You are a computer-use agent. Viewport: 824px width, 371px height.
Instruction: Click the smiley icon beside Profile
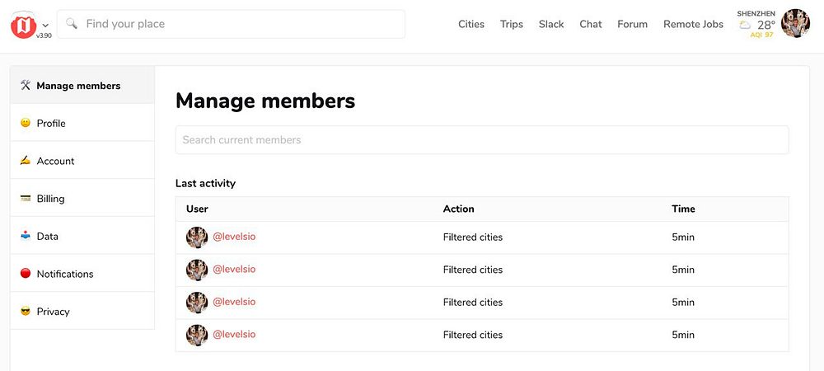[x=26, y=123]
